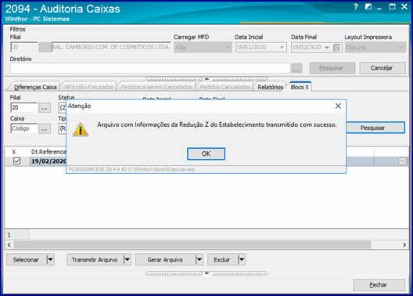This screenshot has width=413, height=296.
Task: Click the warning triangle icon in dialog
Action: 81,129
